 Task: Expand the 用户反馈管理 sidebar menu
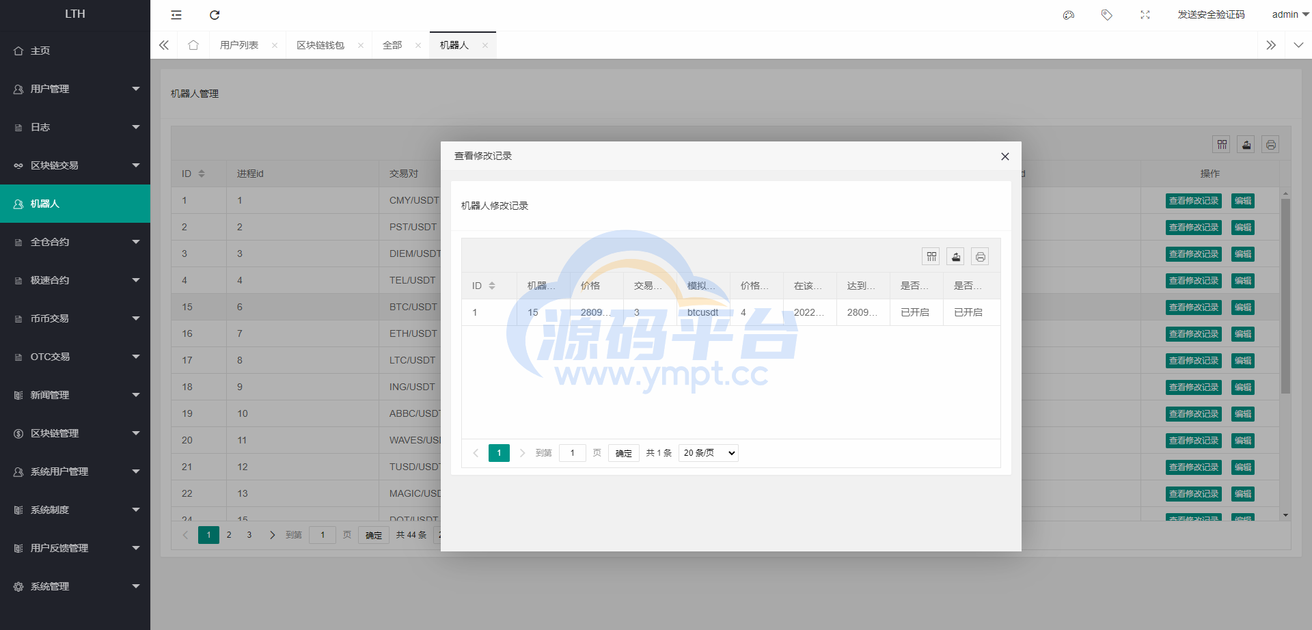[75, 548]
